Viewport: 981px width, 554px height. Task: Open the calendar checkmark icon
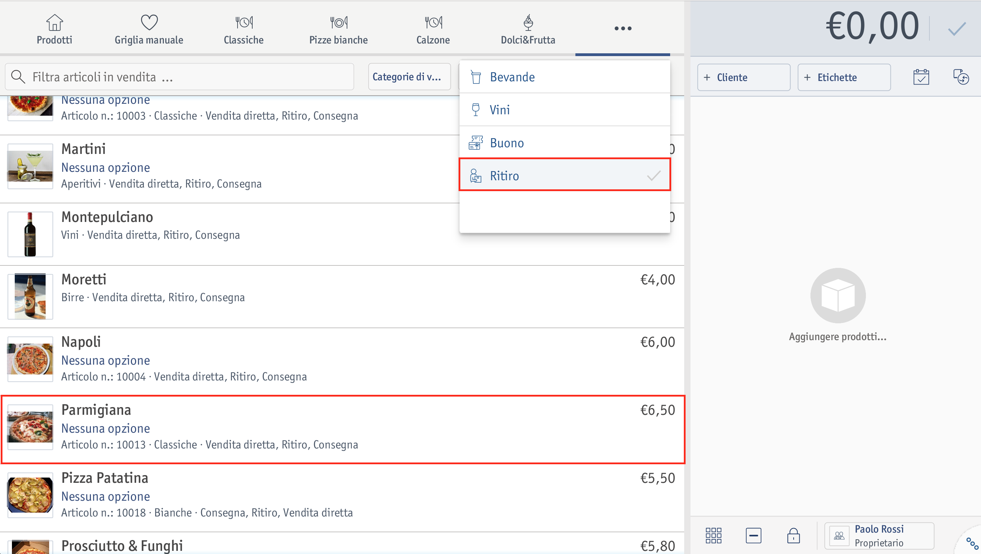tap(921, 77)
